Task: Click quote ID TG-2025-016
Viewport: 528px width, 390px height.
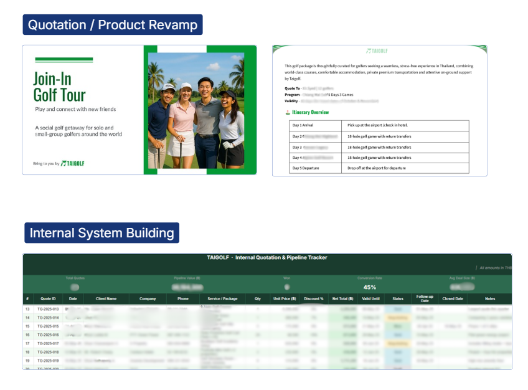Action: click(x=48, y=335)
